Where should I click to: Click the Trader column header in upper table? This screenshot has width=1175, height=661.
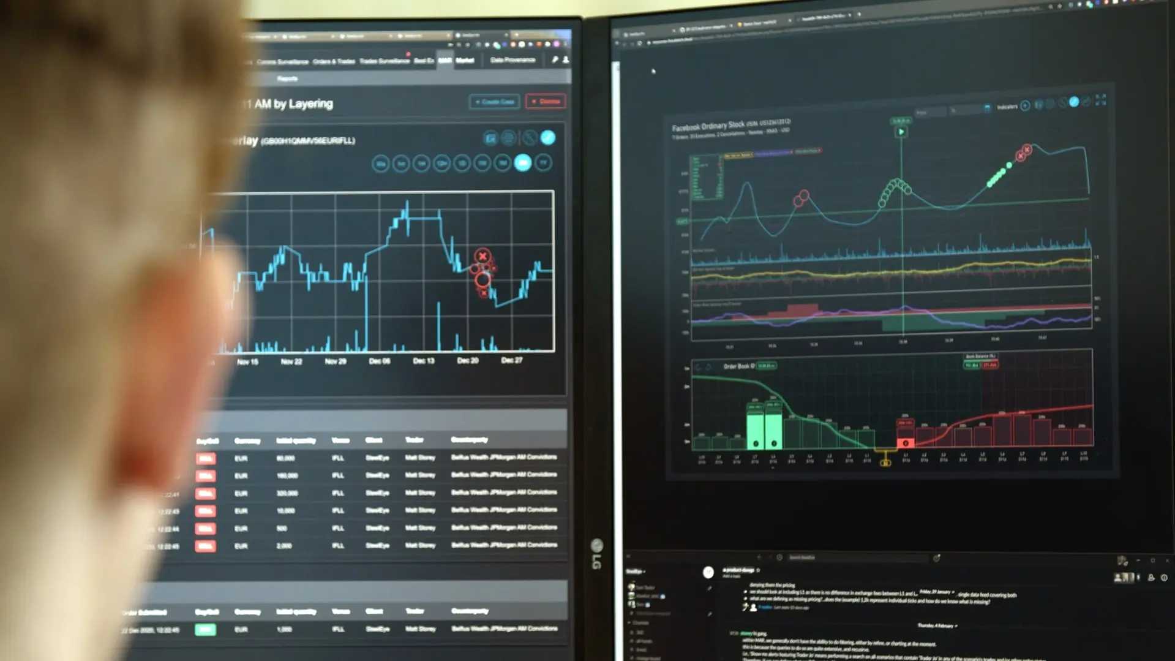click(x=415, y=440)
